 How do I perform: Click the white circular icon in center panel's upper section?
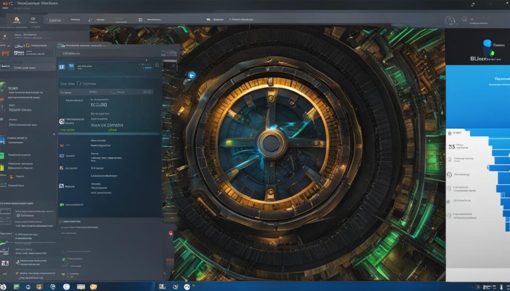61,121
